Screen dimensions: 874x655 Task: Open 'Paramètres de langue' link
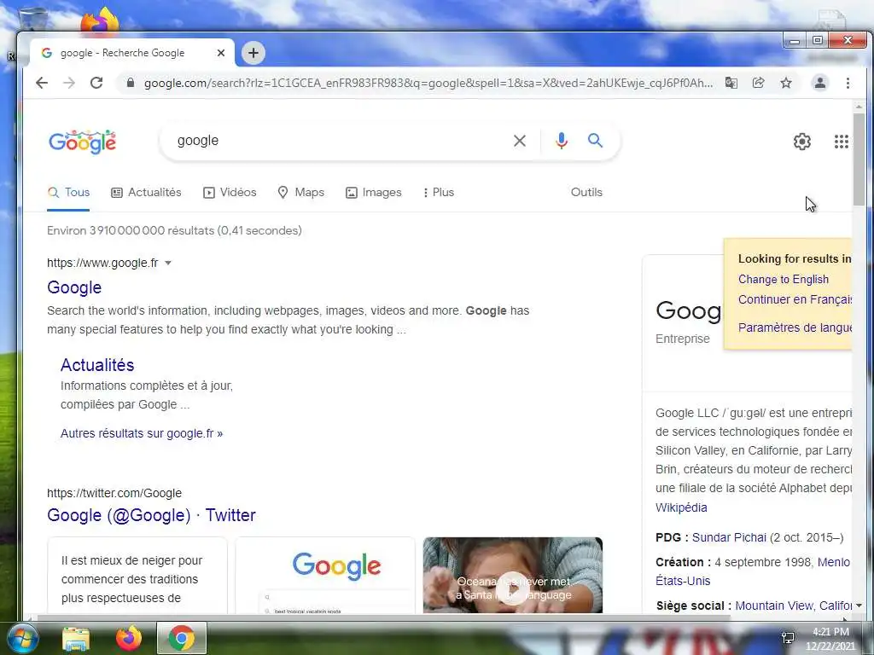coord(795,327)
